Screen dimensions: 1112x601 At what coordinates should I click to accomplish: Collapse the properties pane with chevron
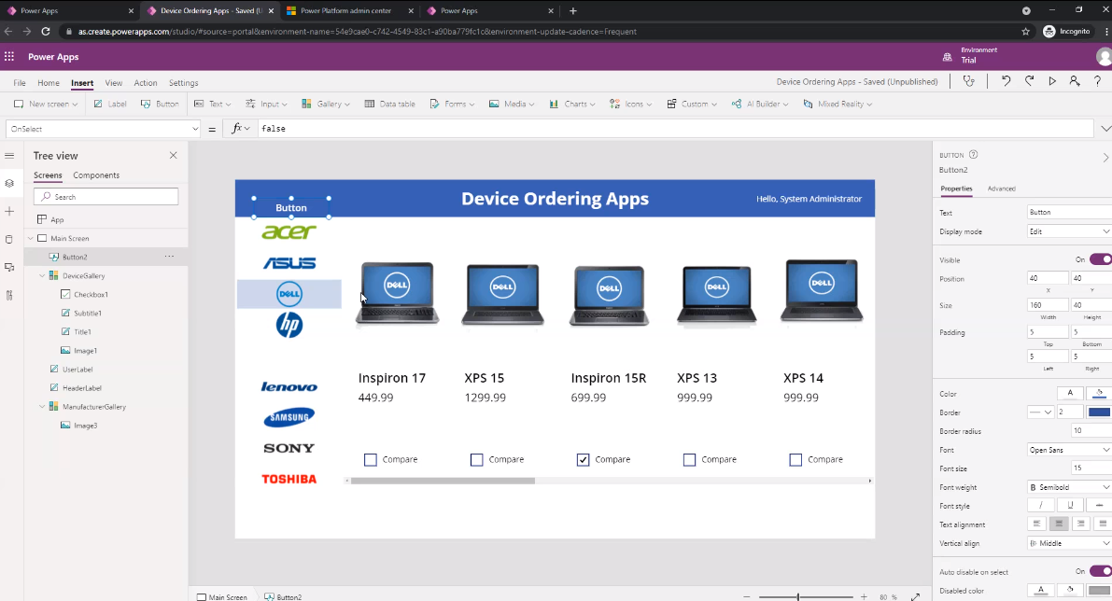pyautogui.click(x=1105, y=158)
